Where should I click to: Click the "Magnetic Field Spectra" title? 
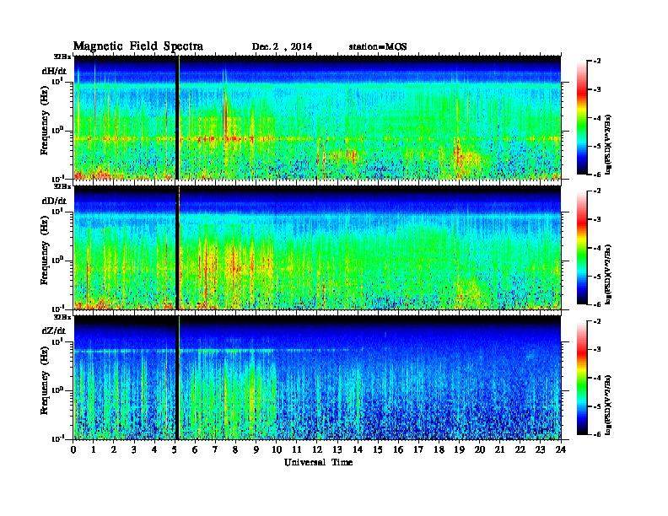(x=138, y=46)
